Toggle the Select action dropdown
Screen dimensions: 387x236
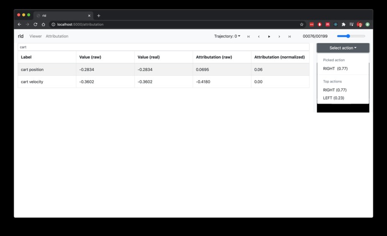(343, 48)
